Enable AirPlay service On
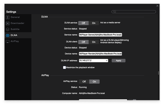 [94, 82]
